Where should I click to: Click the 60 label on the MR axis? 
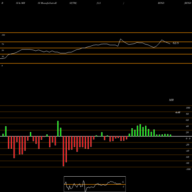(x=187, y=120)
